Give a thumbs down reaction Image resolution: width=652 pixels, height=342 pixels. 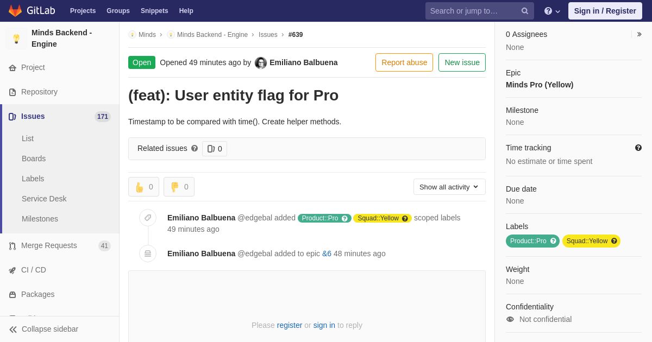click(179, 187)
